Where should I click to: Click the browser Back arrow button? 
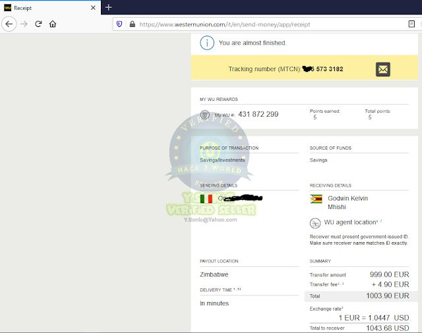click(9, 24)
